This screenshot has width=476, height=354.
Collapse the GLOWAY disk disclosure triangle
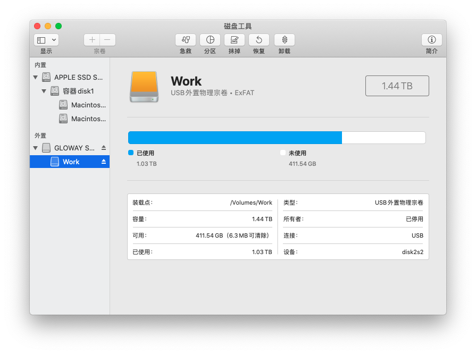pyautogui.click(x=36, y=148)
